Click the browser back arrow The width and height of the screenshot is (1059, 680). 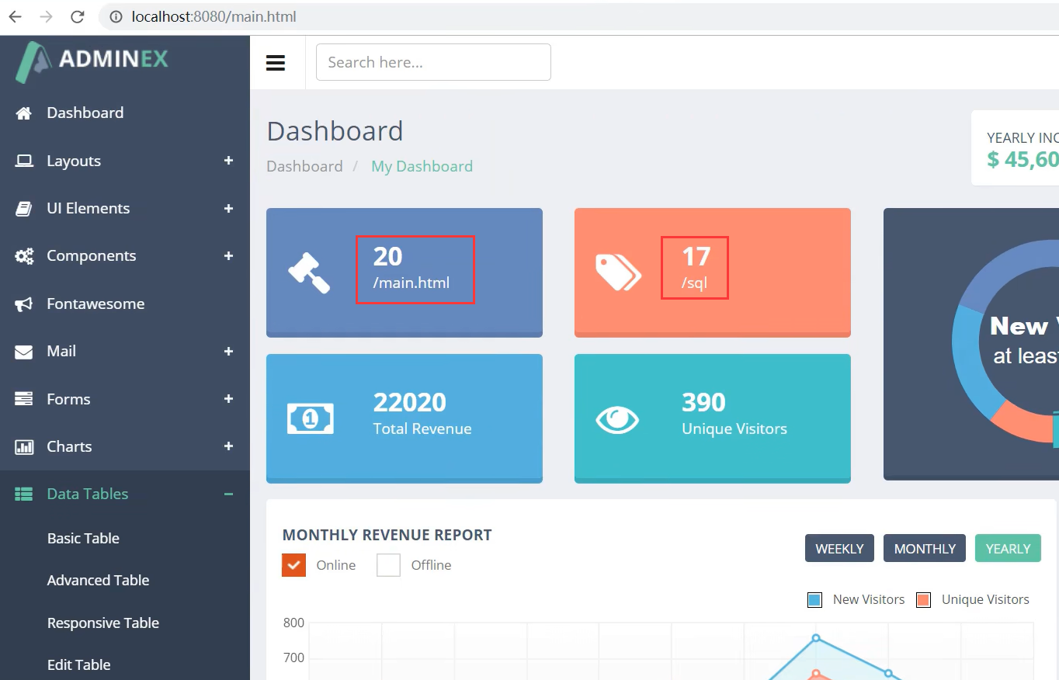[15, 16]
